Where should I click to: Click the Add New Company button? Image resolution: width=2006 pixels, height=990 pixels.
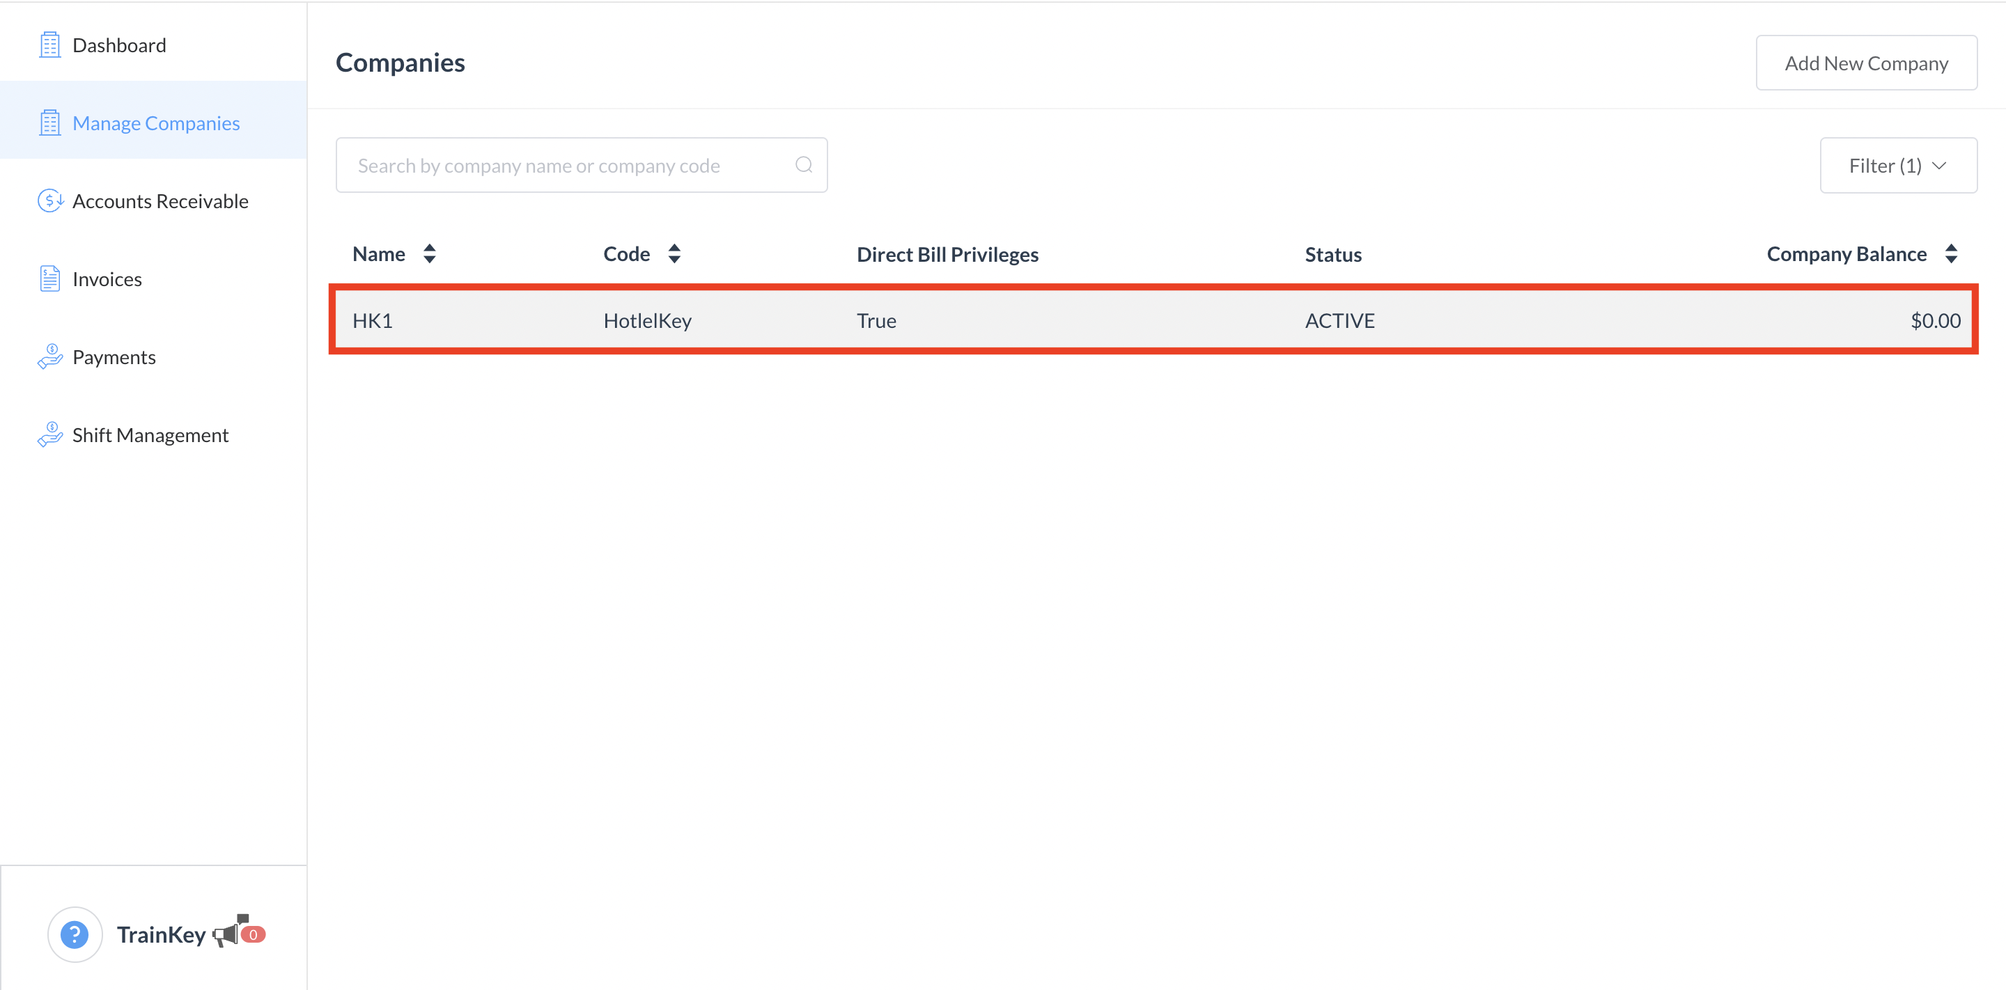1866,62
